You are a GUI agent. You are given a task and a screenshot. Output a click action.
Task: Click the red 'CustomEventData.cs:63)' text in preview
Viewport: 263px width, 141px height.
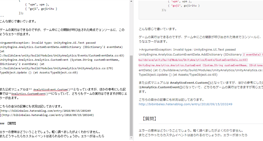click(232, 60)
